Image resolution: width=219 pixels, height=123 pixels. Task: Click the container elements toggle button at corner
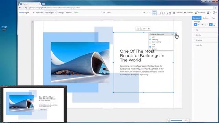click(176, 33)
